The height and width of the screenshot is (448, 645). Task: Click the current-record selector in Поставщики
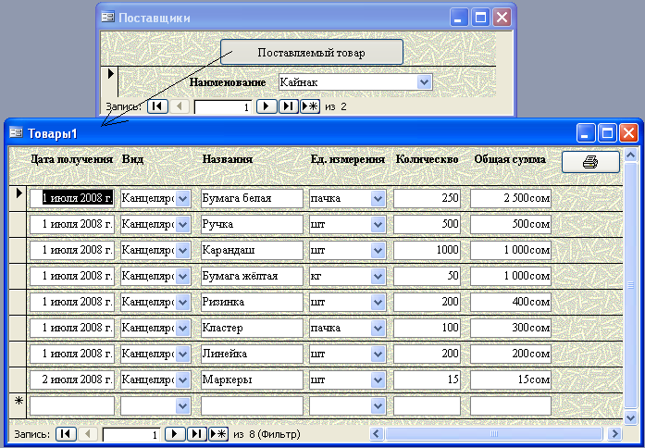pos(110,81)
